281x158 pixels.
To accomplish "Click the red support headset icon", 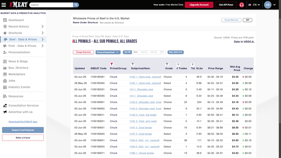I will click(x=242, y=5).
